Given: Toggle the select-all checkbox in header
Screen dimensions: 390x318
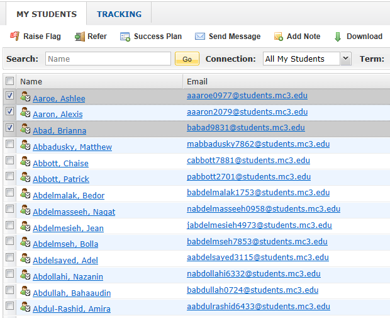Looking at the screenshot, I should point(9,81).
